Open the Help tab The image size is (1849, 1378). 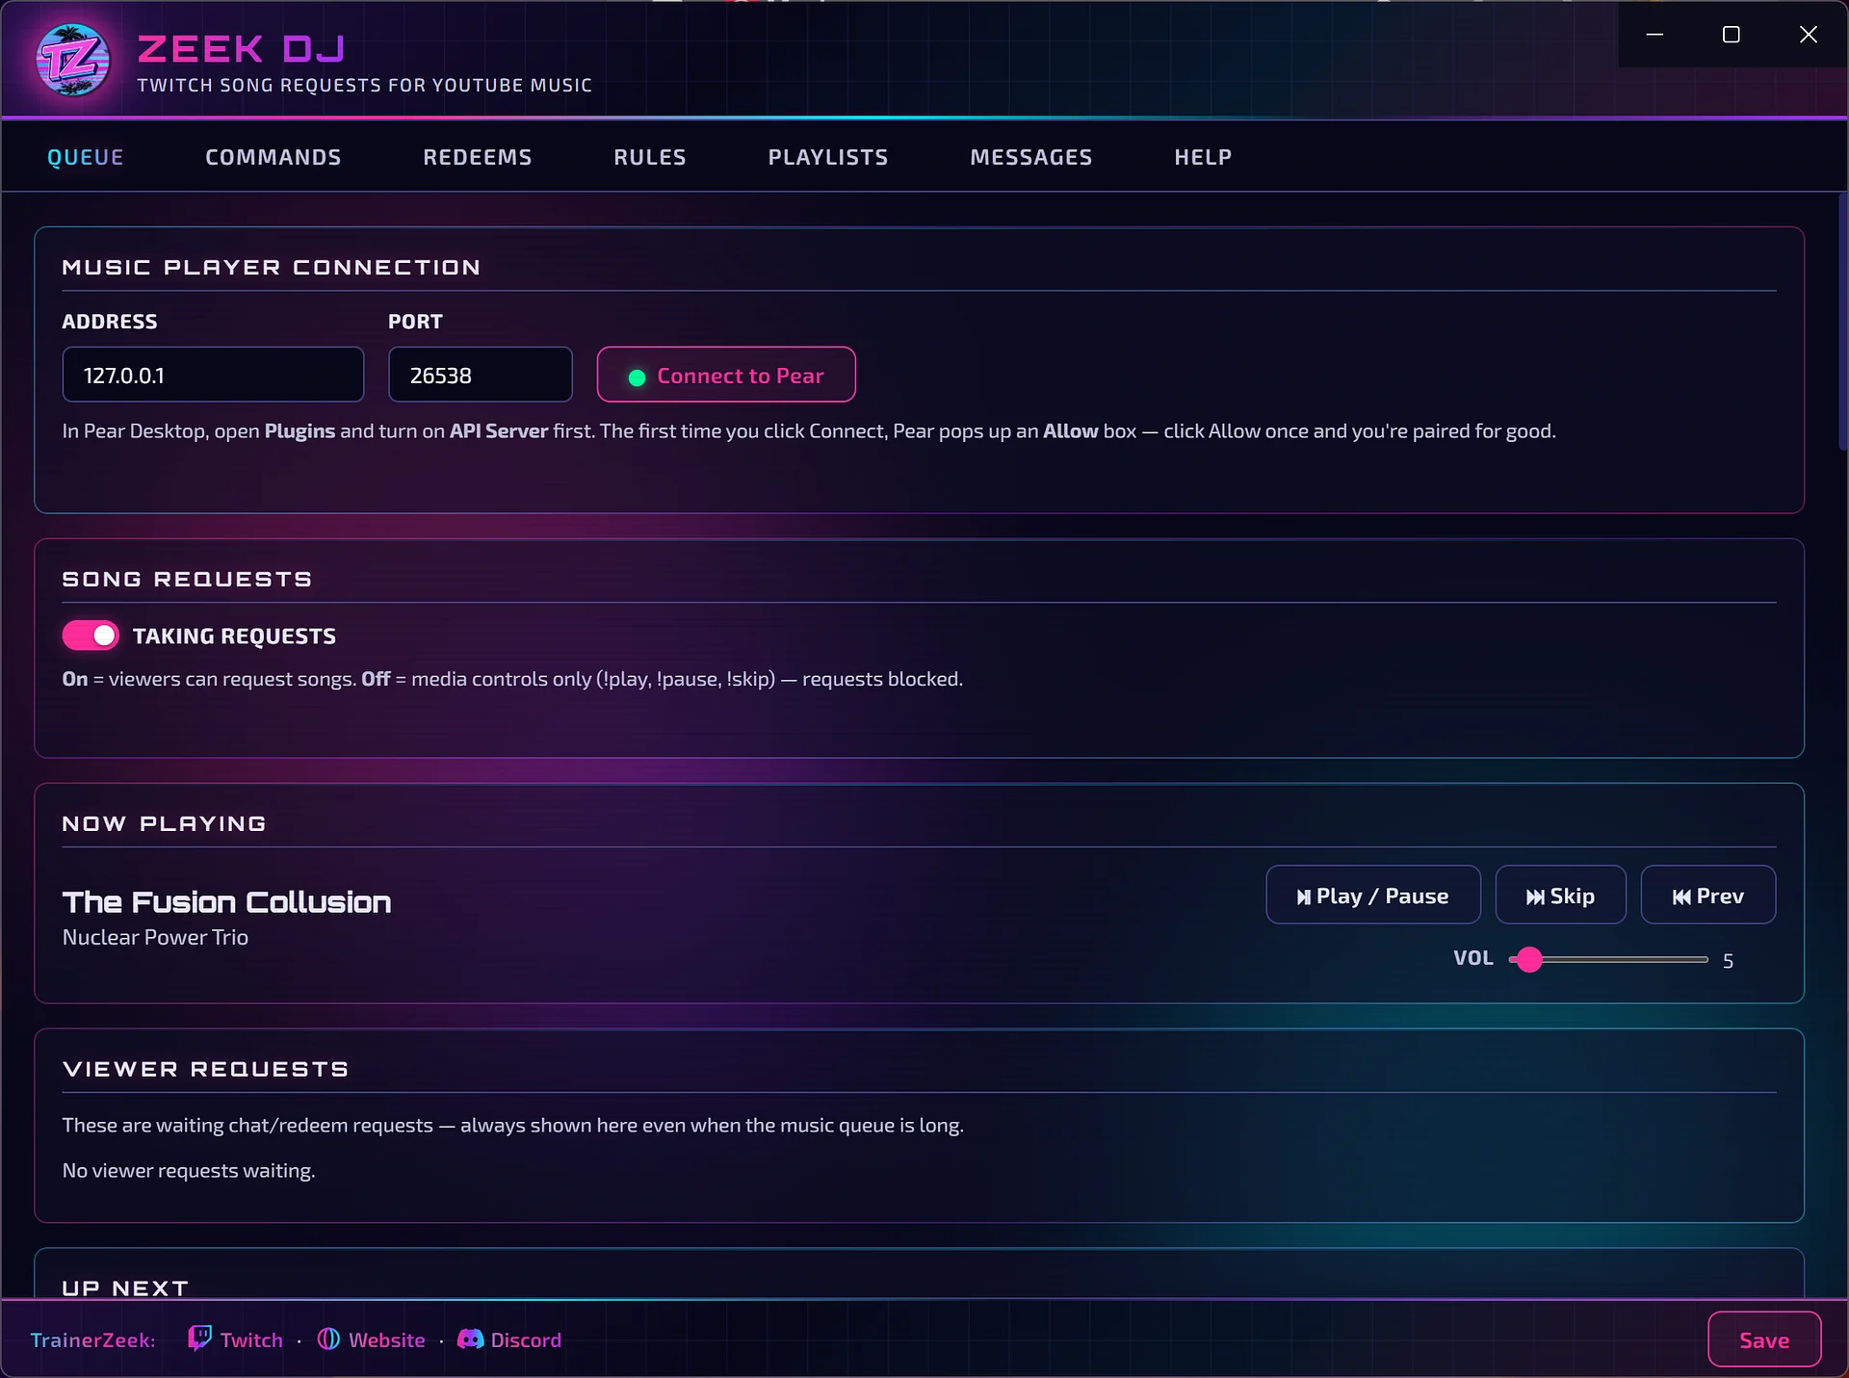pos(1203,157)
